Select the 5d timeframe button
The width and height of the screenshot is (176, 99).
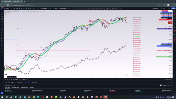click(15, 9)
